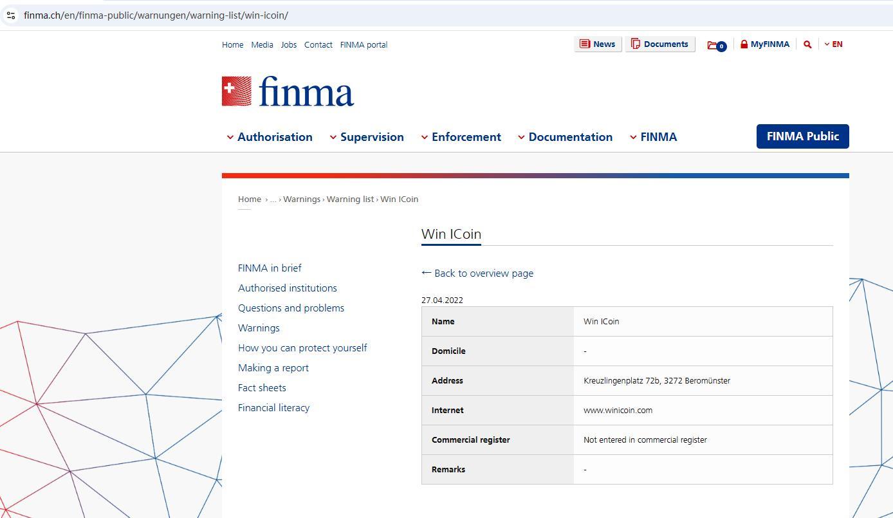Click the browser address bar URL

click(x=156, y=15)
